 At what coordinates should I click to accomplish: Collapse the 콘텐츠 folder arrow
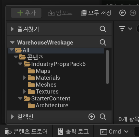[x=16, y=57]
